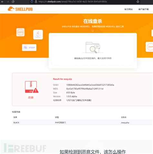The image size is (153, 154).
Task: Reload the page with refresh icon
Action: 13,2
